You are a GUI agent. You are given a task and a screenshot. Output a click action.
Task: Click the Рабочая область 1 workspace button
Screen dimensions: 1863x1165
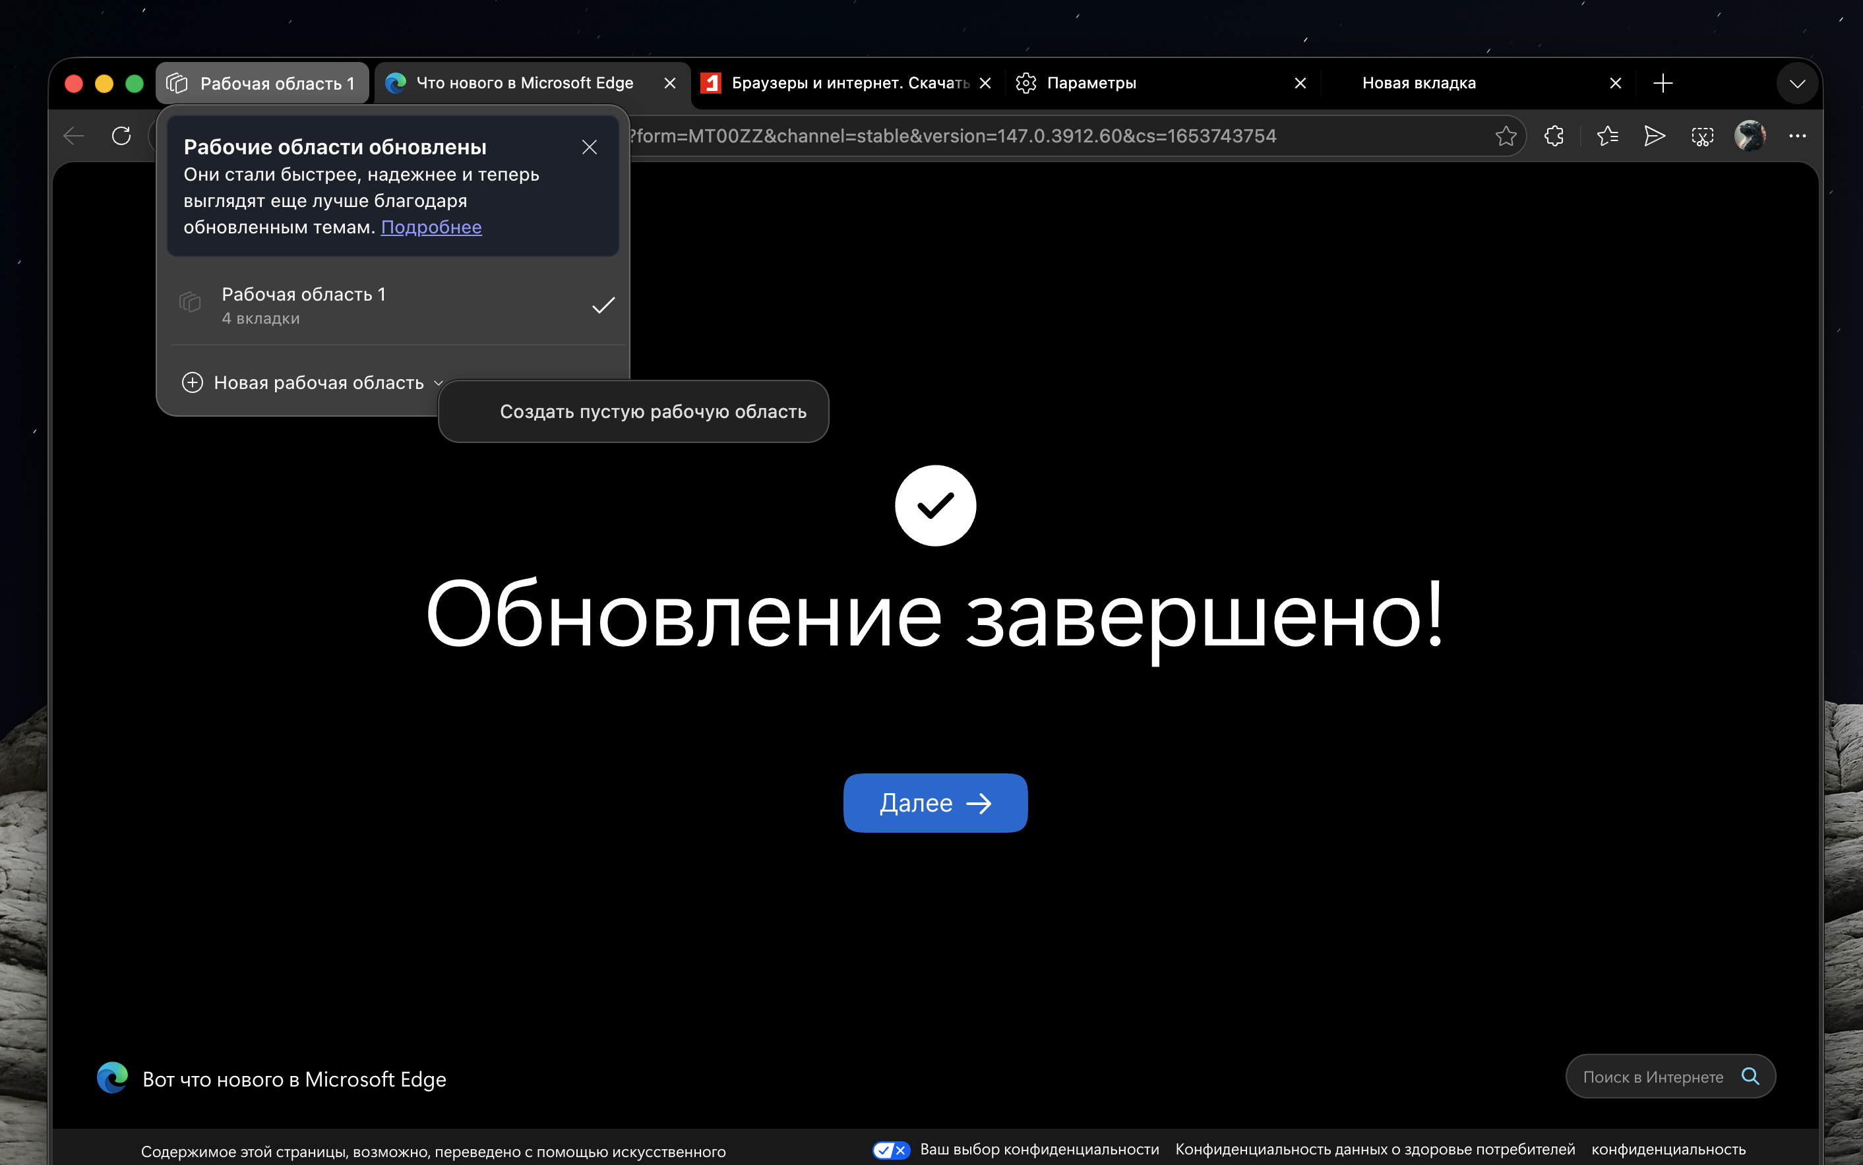262,83
